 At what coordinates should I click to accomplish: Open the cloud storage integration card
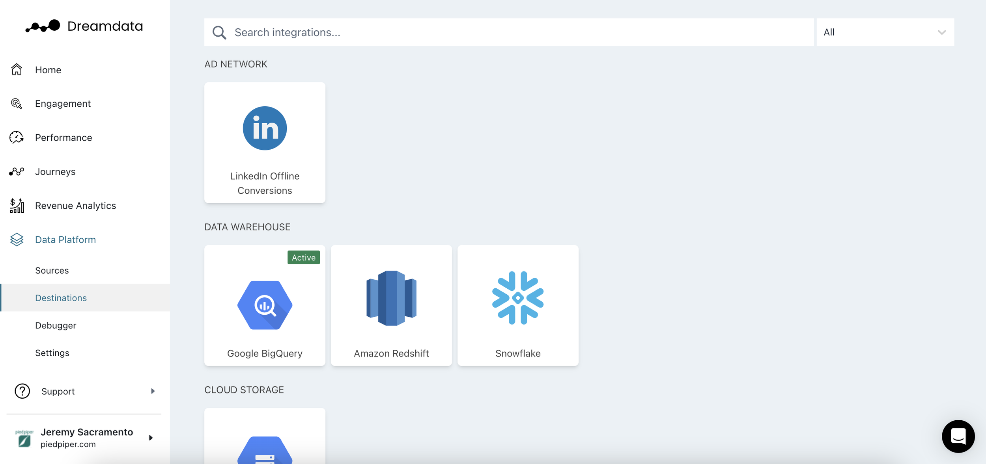[265, 436]
